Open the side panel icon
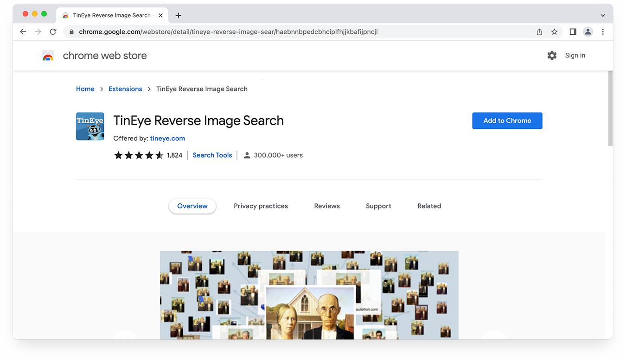Screen dimensions: 626x360 click(x=573, y=32)
